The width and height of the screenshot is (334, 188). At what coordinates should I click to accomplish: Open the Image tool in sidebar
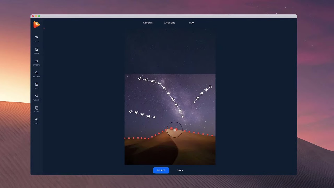point(37,50)
